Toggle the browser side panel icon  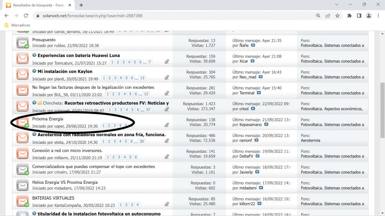click(359, 16)
